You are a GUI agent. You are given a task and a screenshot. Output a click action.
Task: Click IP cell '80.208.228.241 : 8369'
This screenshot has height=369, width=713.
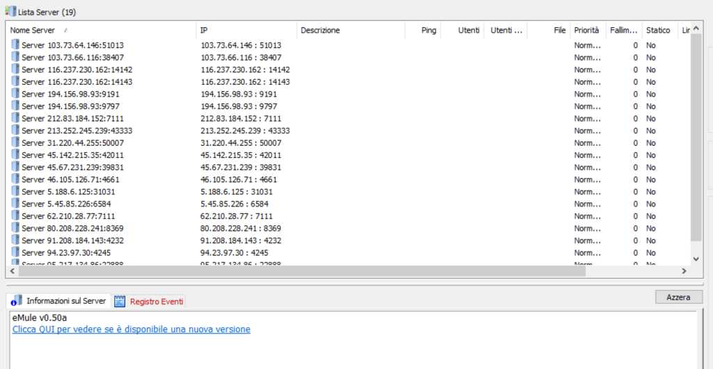240,229
